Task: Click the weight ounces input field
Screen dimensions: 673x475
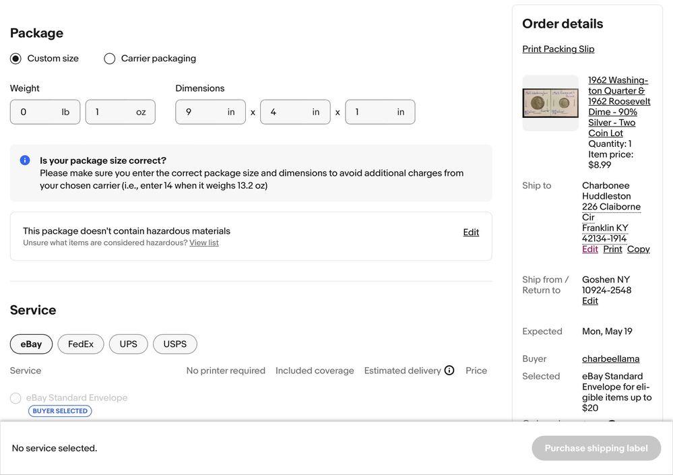Action: tap(120, 112)
